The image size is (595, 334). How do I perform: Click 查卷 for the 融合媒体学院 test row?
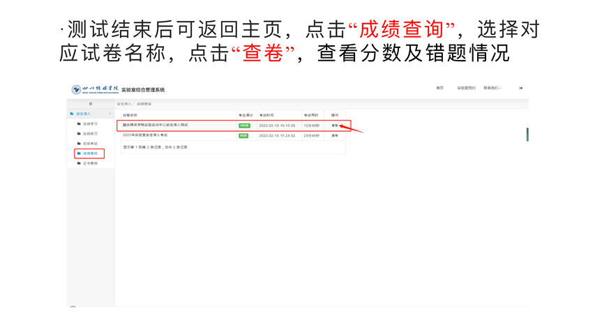point(335,126)
